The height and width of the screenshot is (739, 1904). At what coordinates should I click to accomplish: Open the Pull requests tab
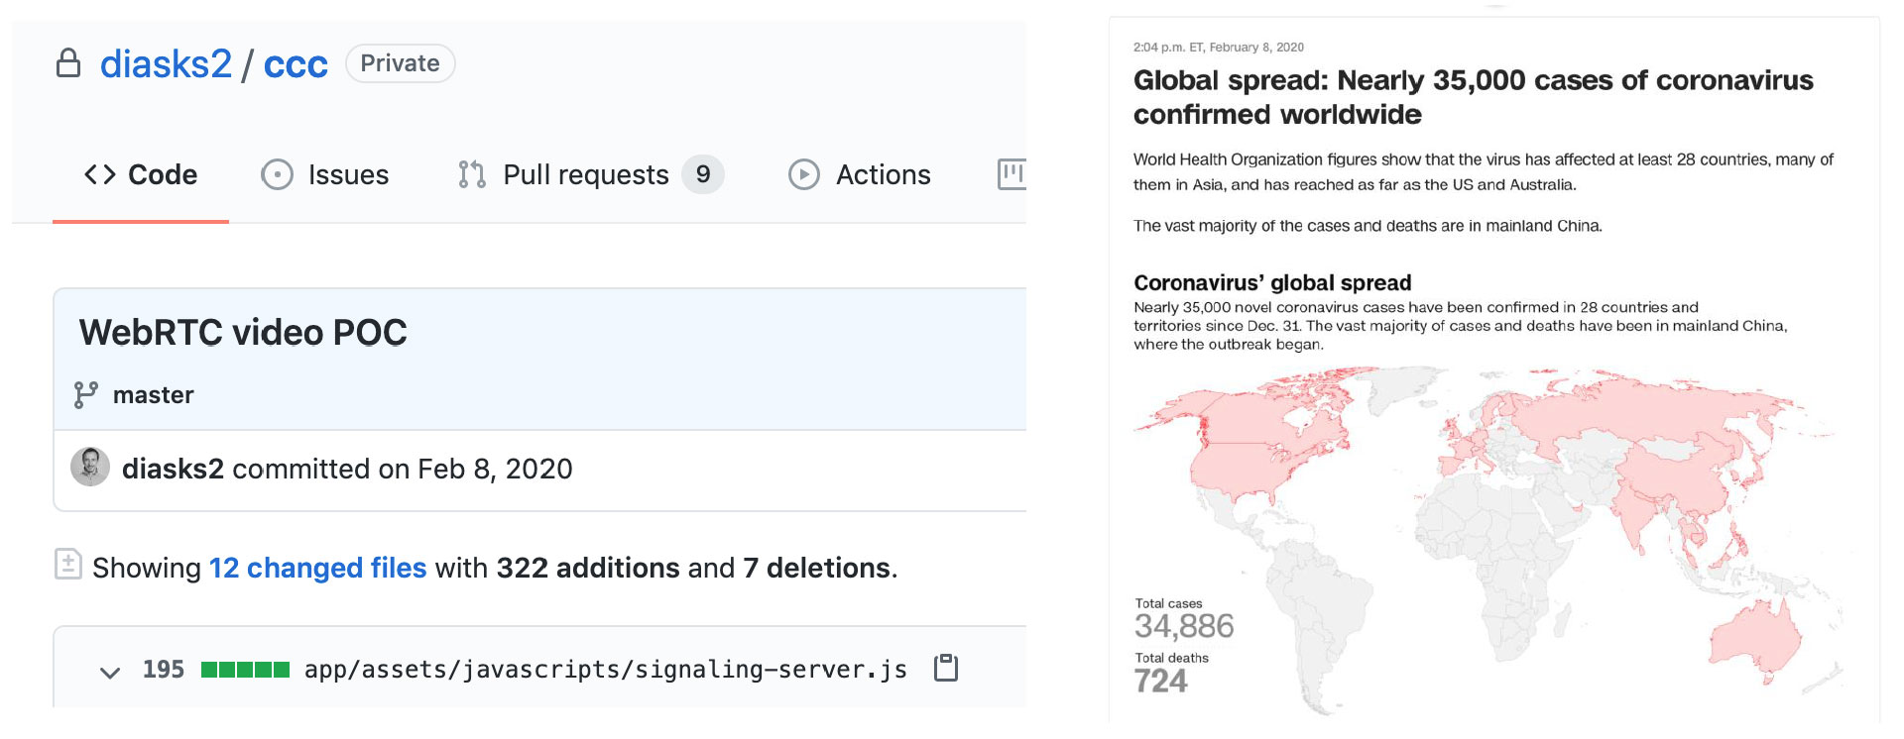[590, 174]
